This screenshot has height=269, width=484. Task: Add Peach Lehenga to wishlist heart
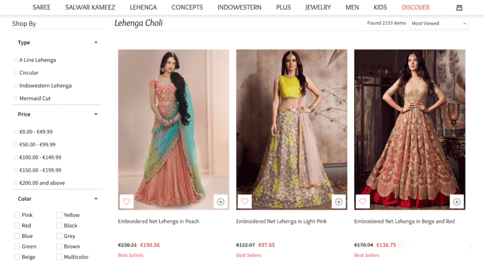point(127,202)
